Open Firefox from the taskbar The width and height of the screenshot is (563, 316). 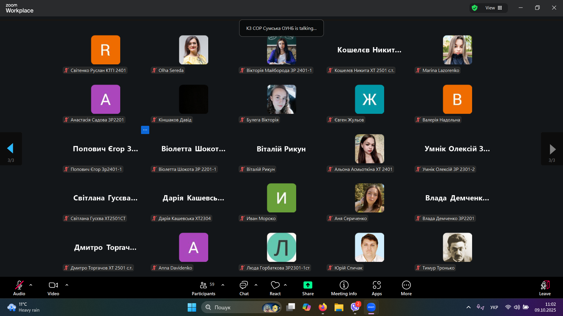(323, 307)
